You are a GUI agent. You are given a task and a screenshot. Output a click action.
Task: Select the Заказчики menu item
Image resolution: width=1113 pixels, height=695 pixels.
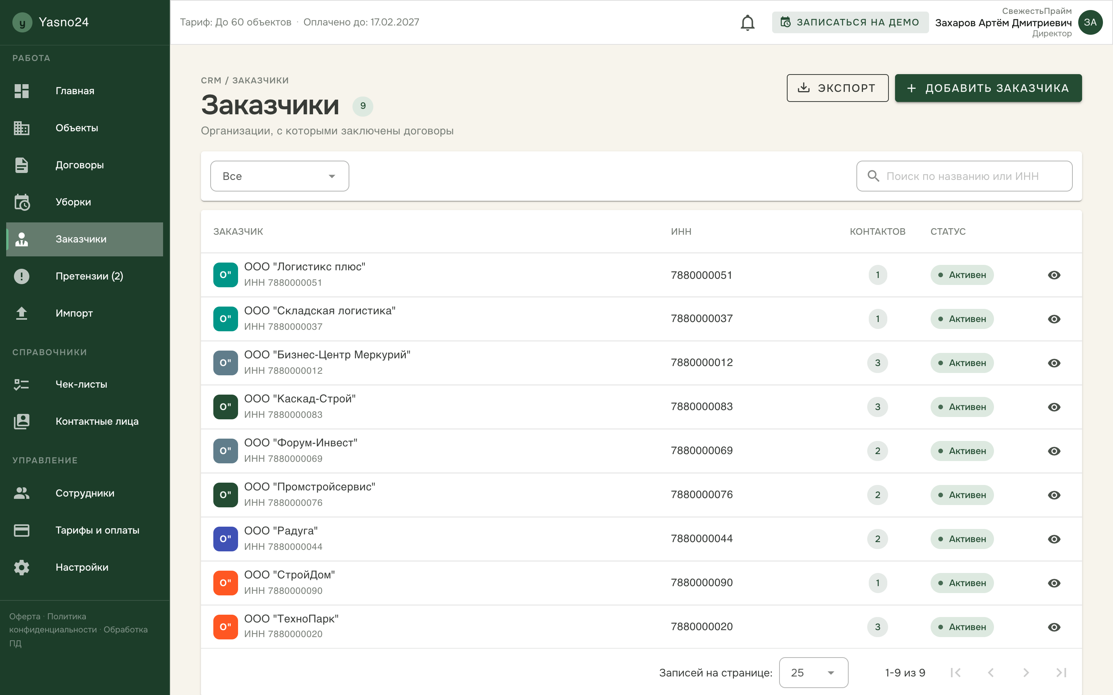pyautogui.click(x=85, y=239)
